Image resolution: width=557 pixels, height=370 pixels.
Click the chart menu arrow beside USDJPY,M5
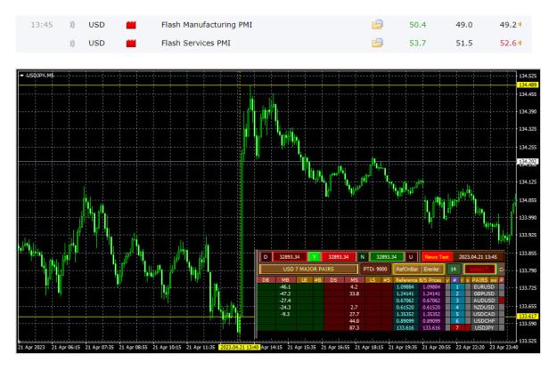22,76
